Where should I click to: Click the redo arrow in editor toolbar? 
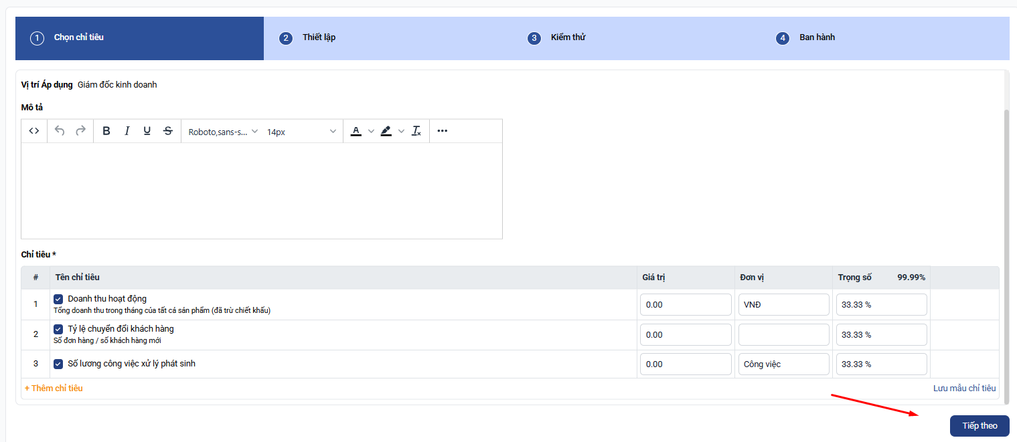click(x=80, y=131)
